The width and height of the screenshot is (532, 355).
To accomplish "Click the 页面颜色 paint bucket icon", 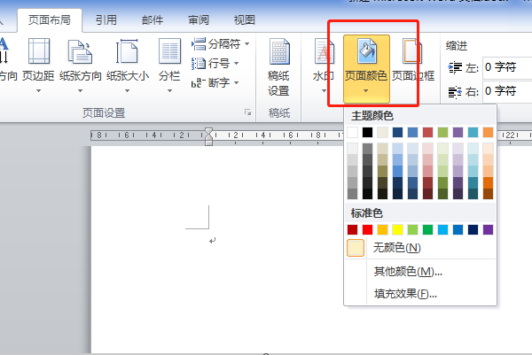I will pyautogui.click(x=367, y=50).
